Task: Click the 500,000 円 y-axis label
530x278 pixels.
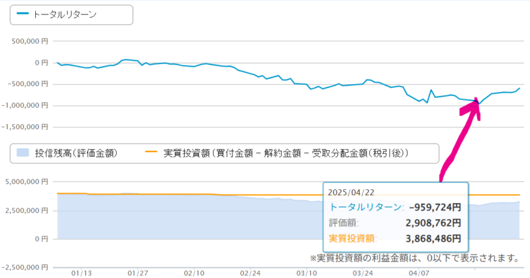Action: pos(30,41)
